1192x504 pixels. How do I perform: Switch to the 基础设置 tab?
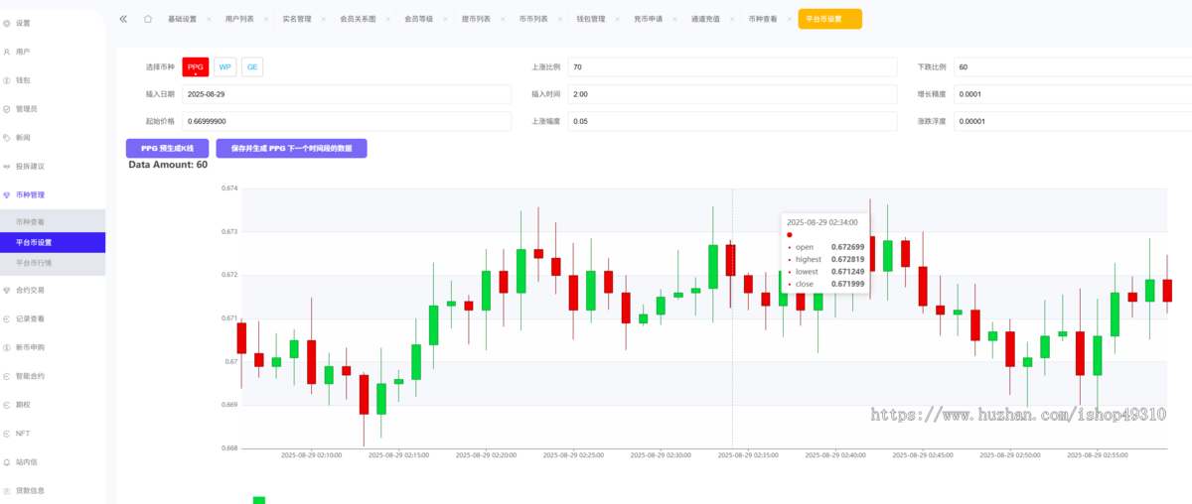pyautogui.click(x=182, y=19)
